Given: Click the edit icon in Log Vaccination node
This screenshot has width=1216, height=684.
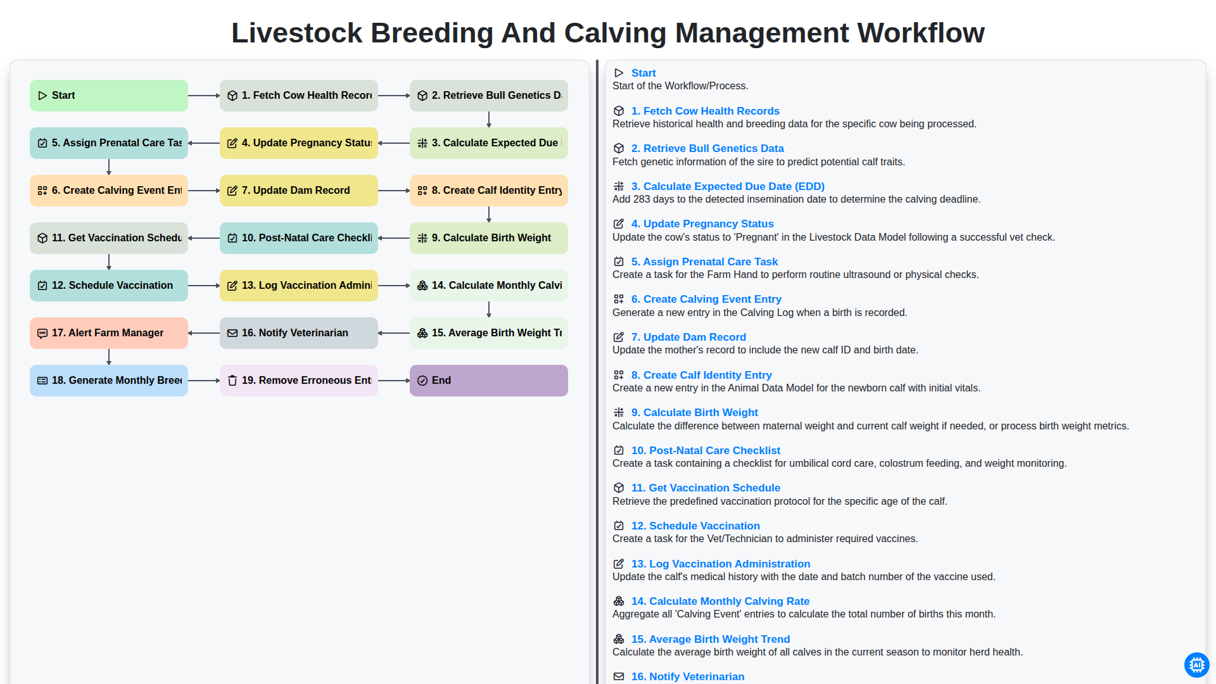Looking at the screenshot, I should coord(232,286).
